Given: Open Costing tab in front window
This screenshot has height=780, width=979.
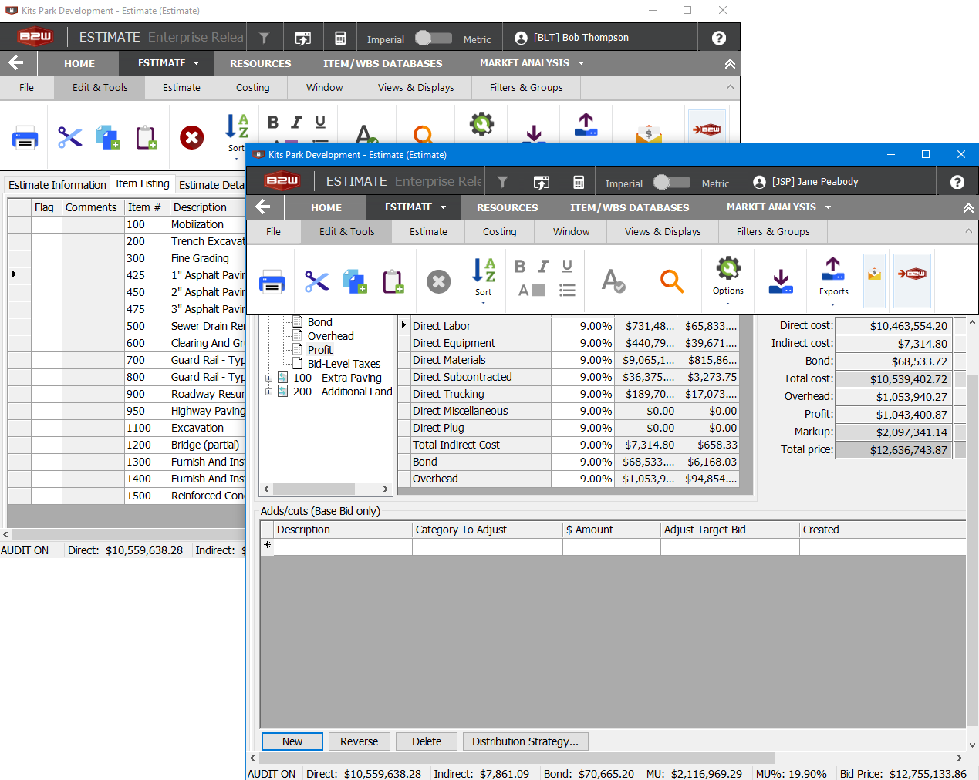Looking at the screenshot, I should 500,231.
